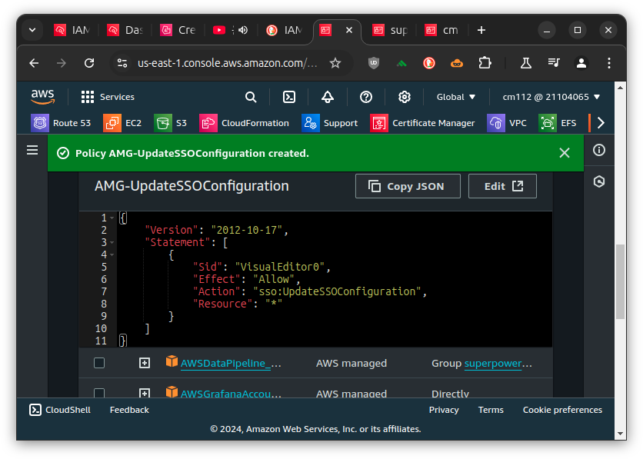643x459 pixels.
Task: Open the help question mark menu
Action: tap(366, 97)
